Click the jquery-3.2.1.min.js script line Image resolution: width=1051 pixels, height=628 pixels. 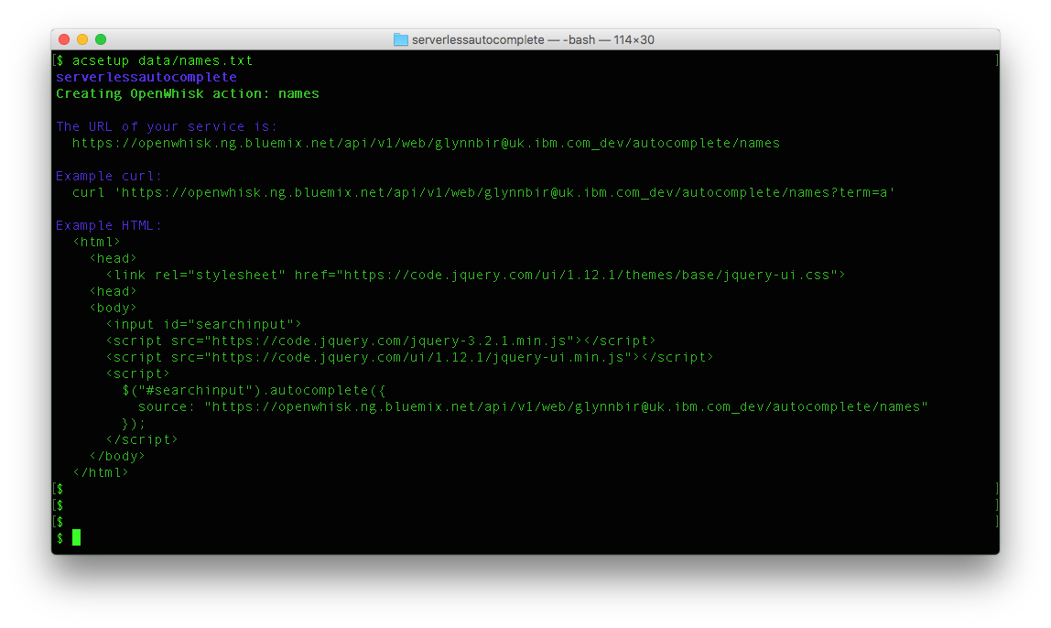(381, 341)
